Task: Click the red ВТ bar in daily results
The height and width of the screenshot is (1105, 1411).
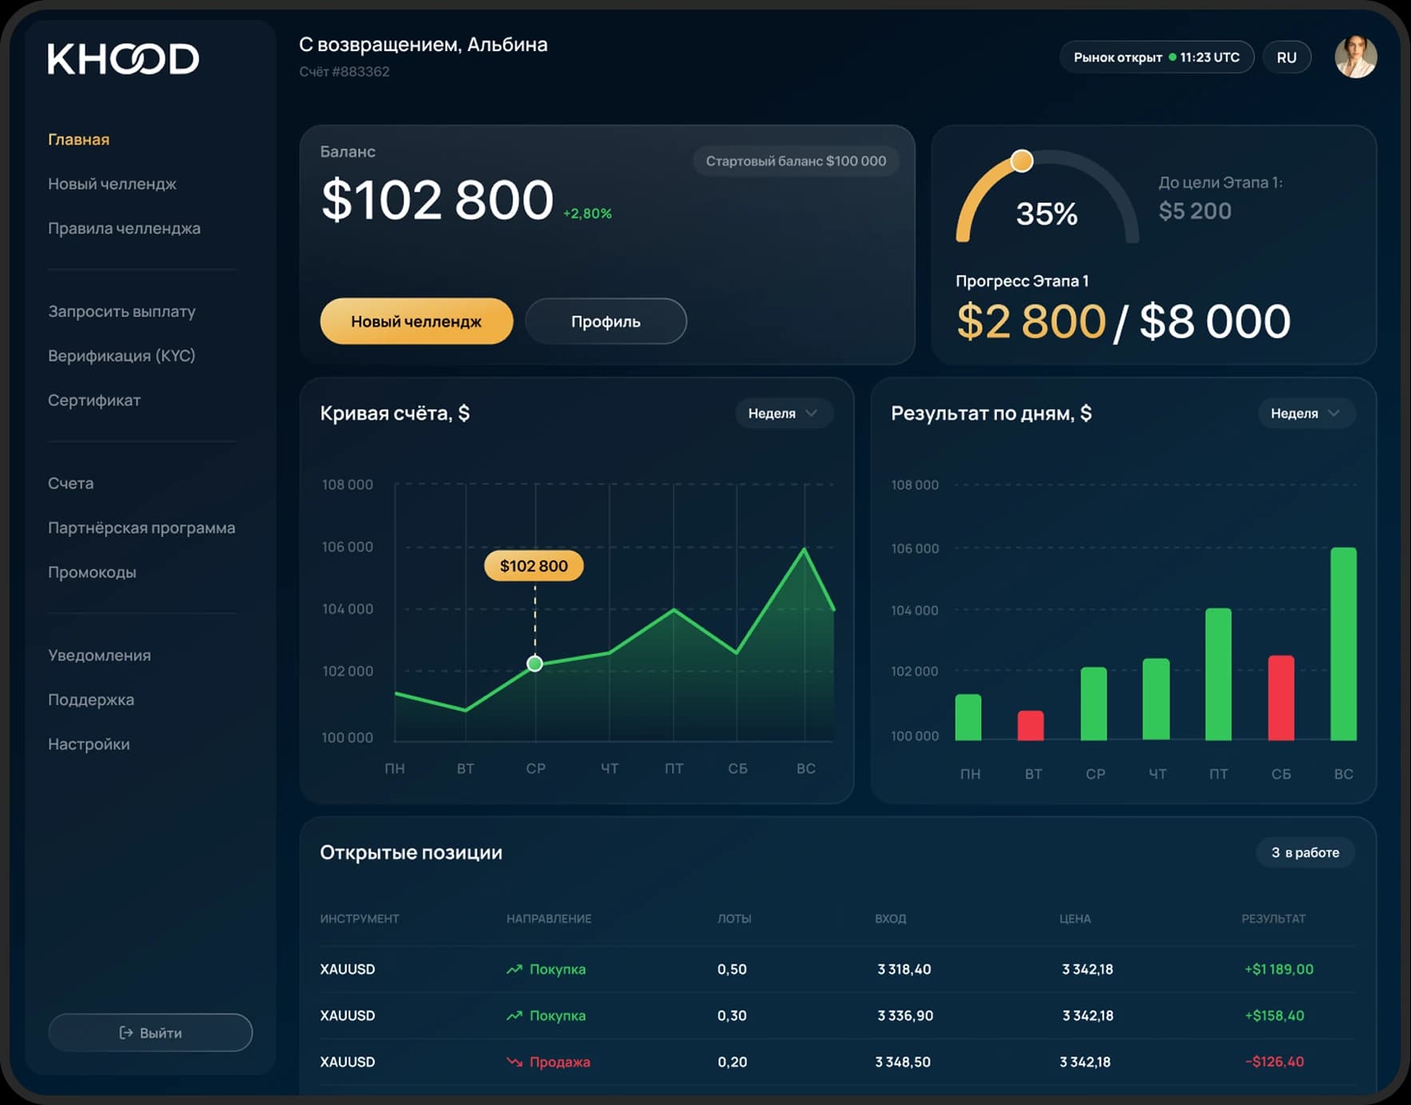Action: (1030, 725)
